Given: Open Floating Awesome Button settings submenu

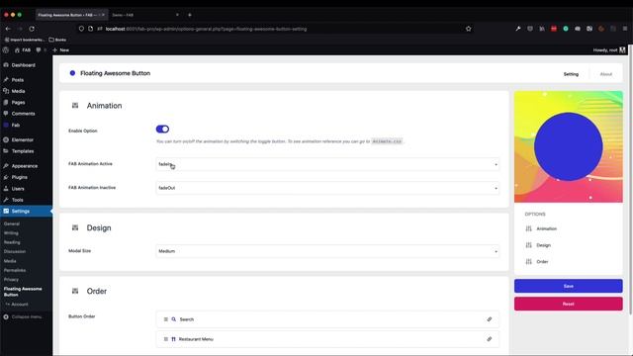Looking at the screenshot, I should click(x=23, y=292).
